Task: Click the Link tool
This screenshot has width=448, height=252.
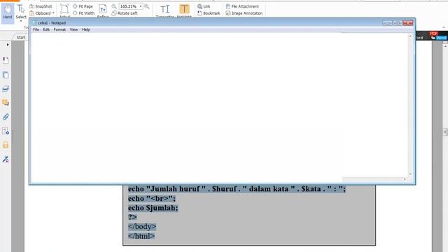Action: [x=204, y=6]
